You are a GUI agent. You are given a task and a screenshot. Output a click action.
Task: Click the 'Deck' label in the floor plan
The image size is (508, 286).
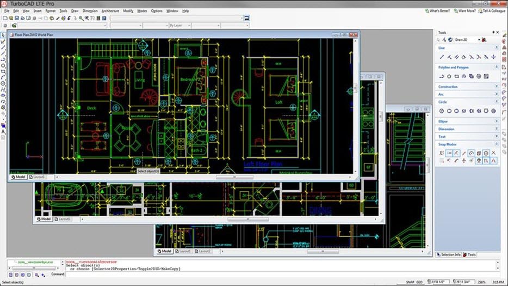point(92,108)
